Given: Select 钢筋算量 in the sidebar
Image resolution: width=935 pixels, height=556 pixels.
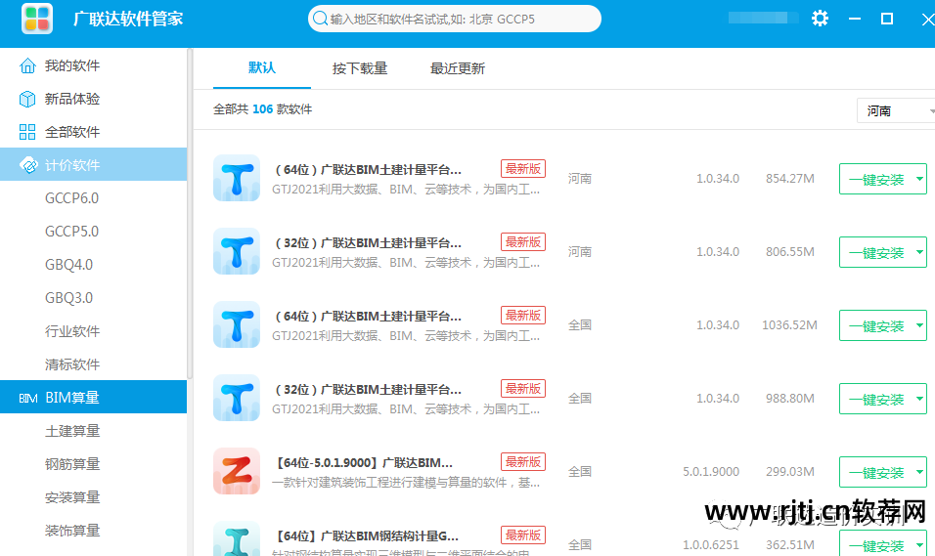Looking at the screenshot, I should point(72,464).
